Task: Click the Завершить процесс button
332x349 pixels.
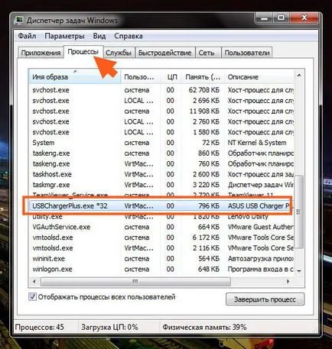Action: [x=265, y=299]
